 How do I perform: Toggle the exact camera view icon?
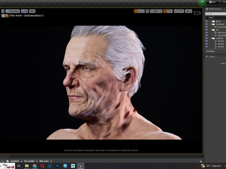tap(7, 15)
